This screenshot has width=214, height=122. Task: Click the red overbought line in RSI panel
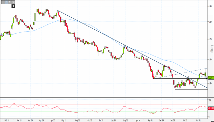pyautogui.click(x=92, y=105)
